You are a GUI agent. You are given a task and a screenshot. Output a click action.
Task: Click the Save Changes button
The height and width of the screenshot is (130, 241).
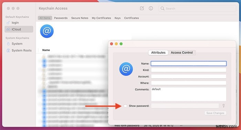[215, 113]
